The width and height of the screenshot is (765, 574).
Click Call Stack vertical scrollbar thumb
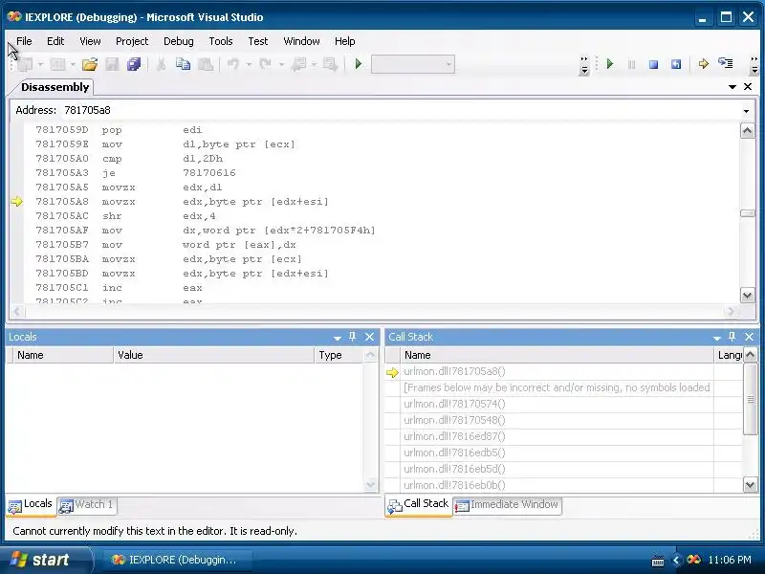750,399
